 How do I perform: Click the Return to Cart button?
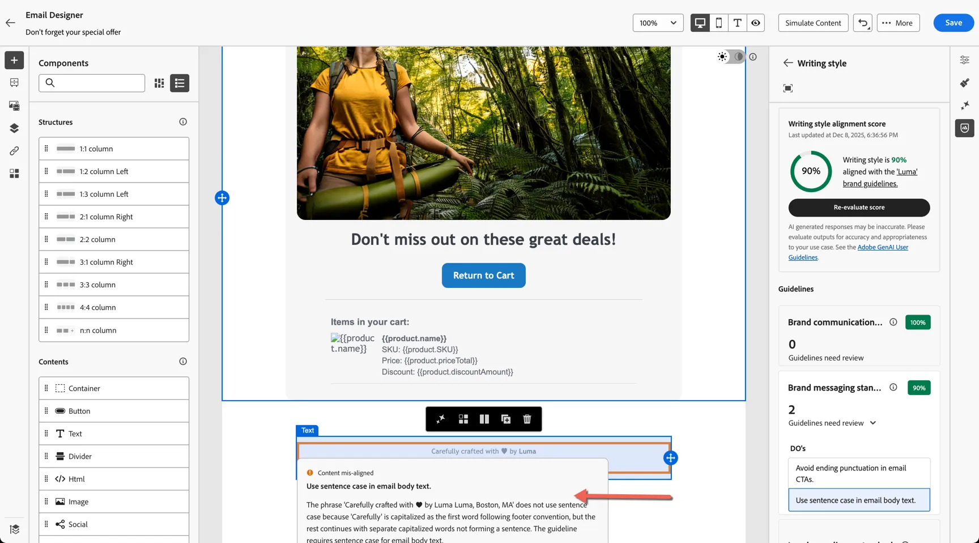(484, 275)
